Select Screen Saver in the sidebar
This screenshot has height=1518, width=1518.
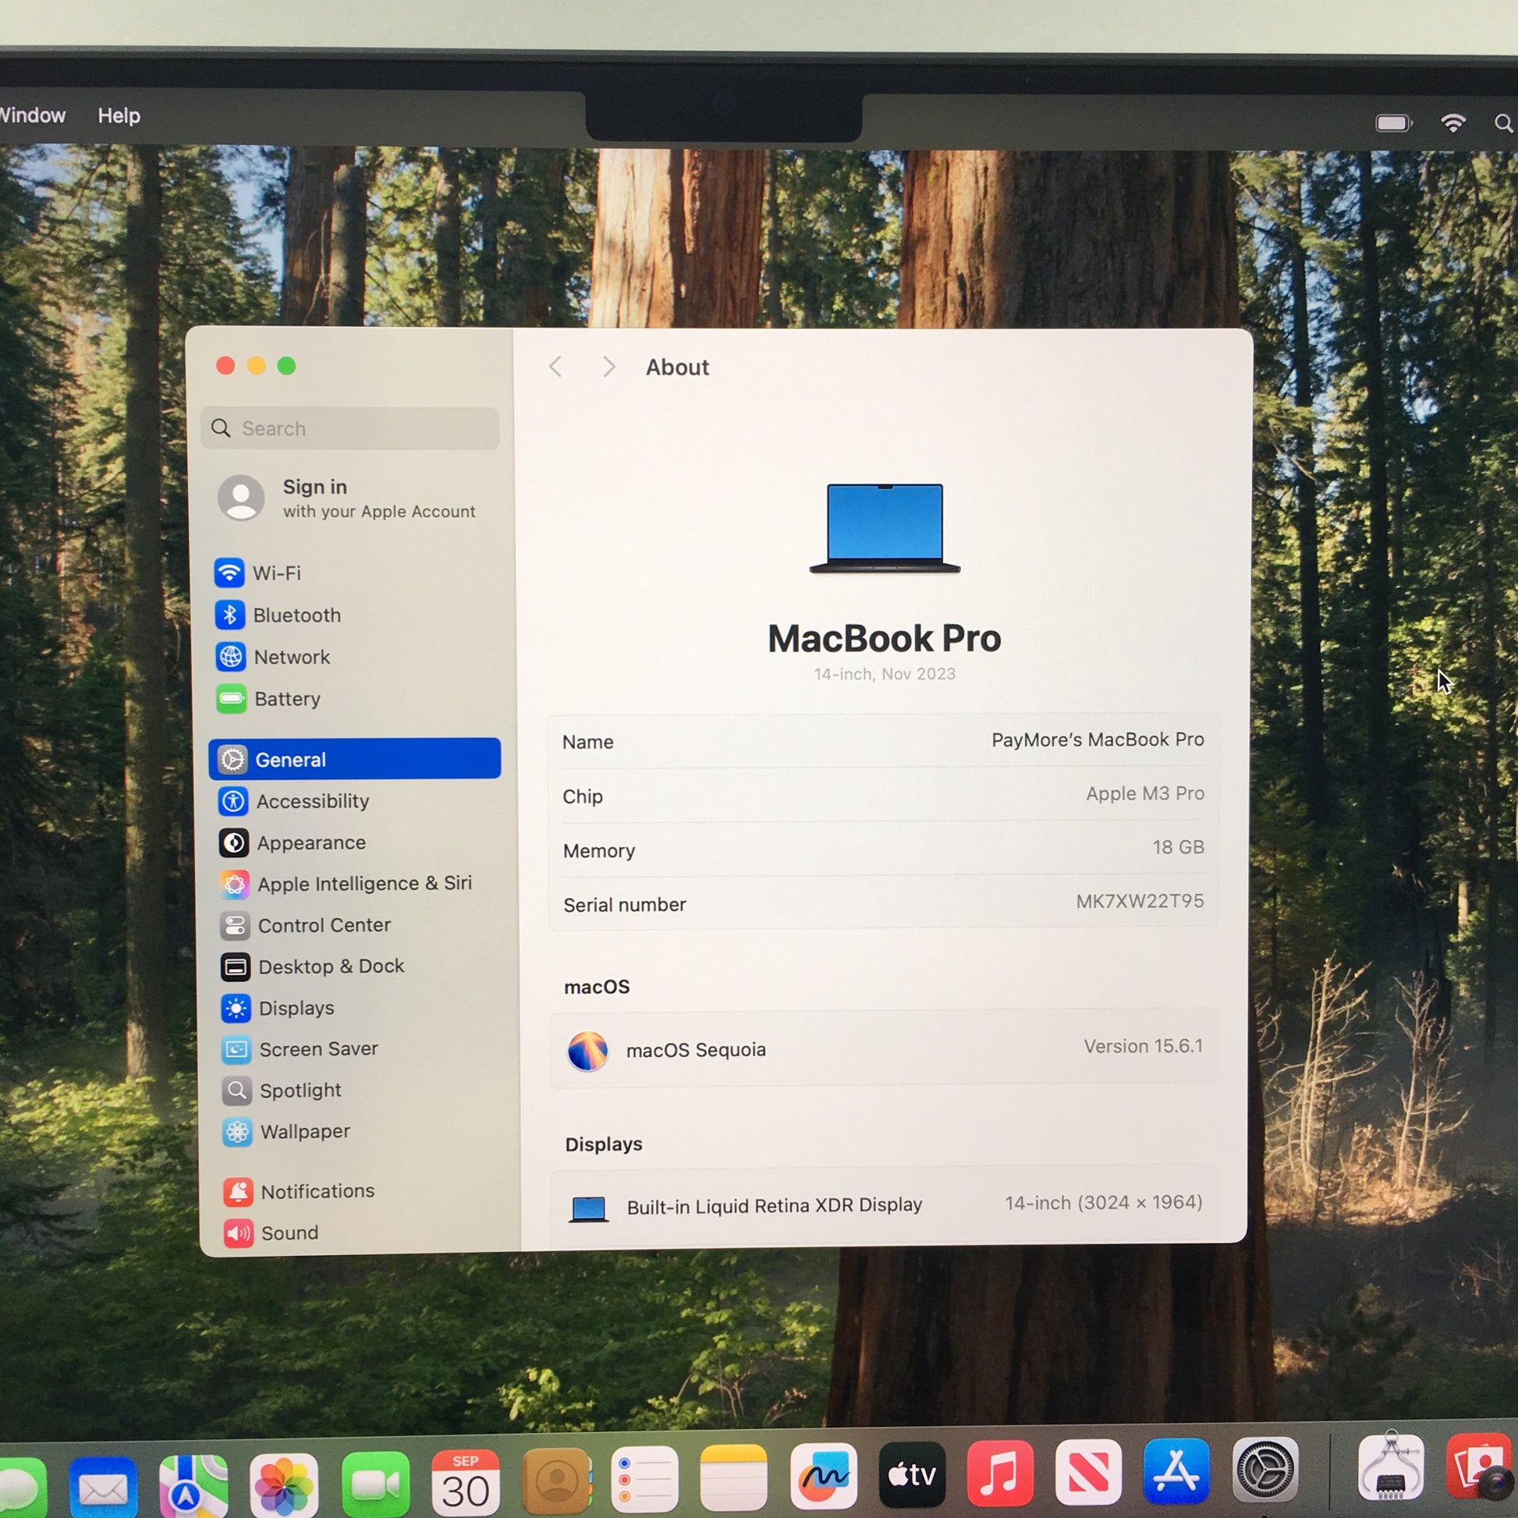318,1049
